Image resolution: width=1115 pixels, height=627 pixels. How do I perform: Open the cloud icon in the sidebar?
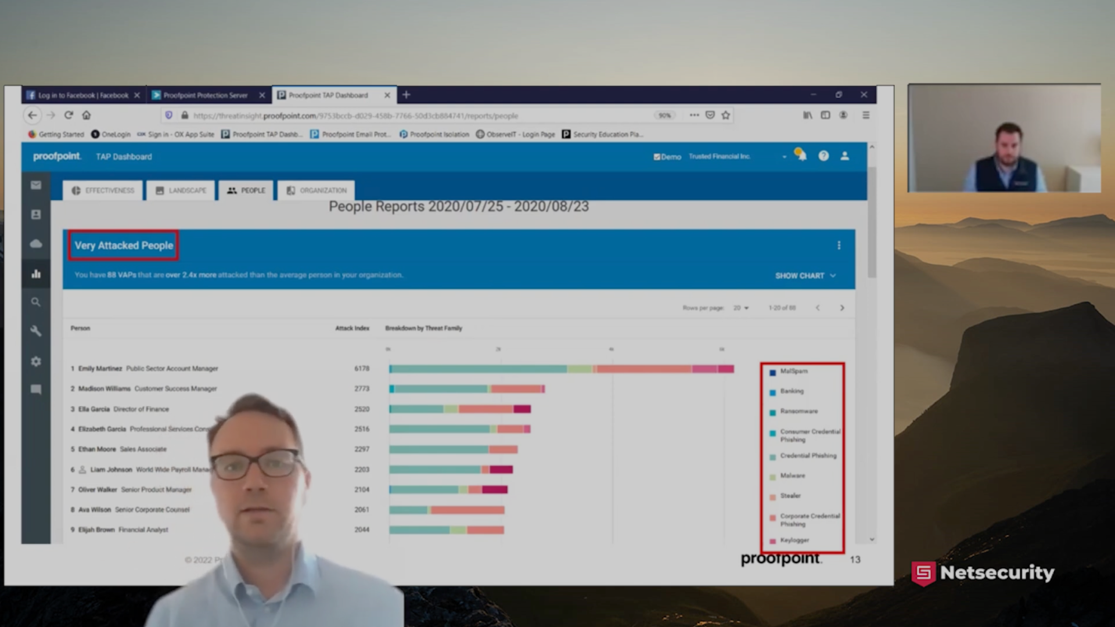[x=36, y=243]
